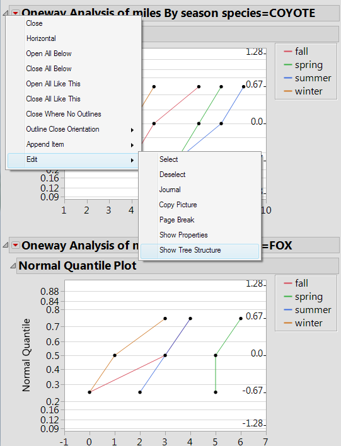The width and height of the screenshot is (341, 446).
Task: Click red triangle menu for FOX analysis
Action: click(16, 245)
